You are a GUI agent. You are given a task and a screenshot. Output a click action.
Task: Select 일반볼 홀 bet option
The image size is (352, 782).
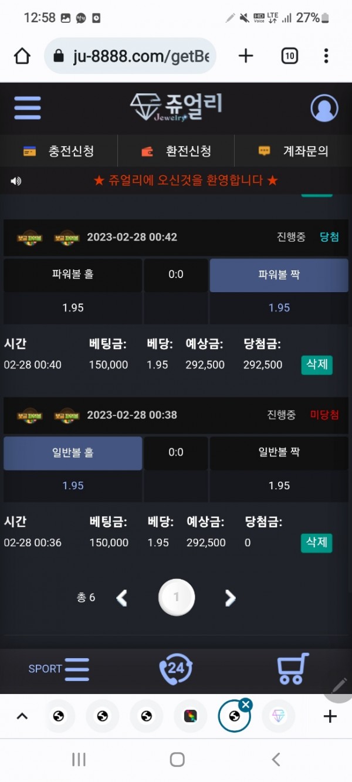click(73, 453)
